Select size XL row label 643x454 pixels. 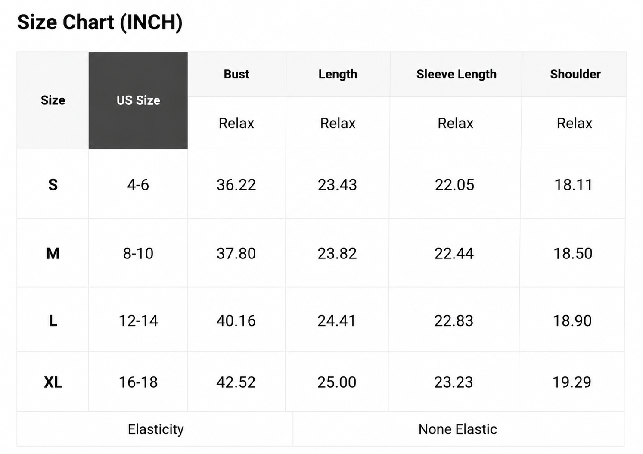point(53,382)
